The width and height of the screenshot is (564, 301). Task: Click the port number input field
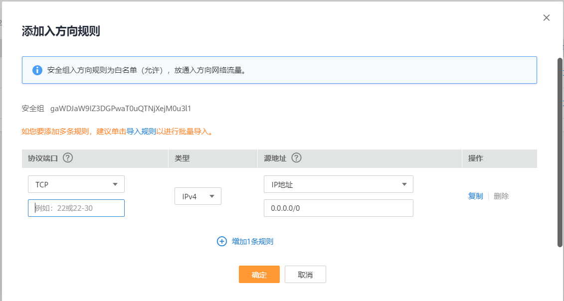(76, 208)
